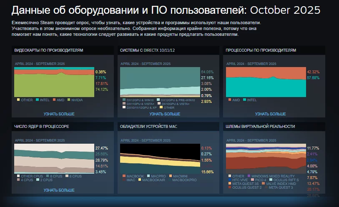Click the MACMINI legend swatch

[x=171, y=176]
